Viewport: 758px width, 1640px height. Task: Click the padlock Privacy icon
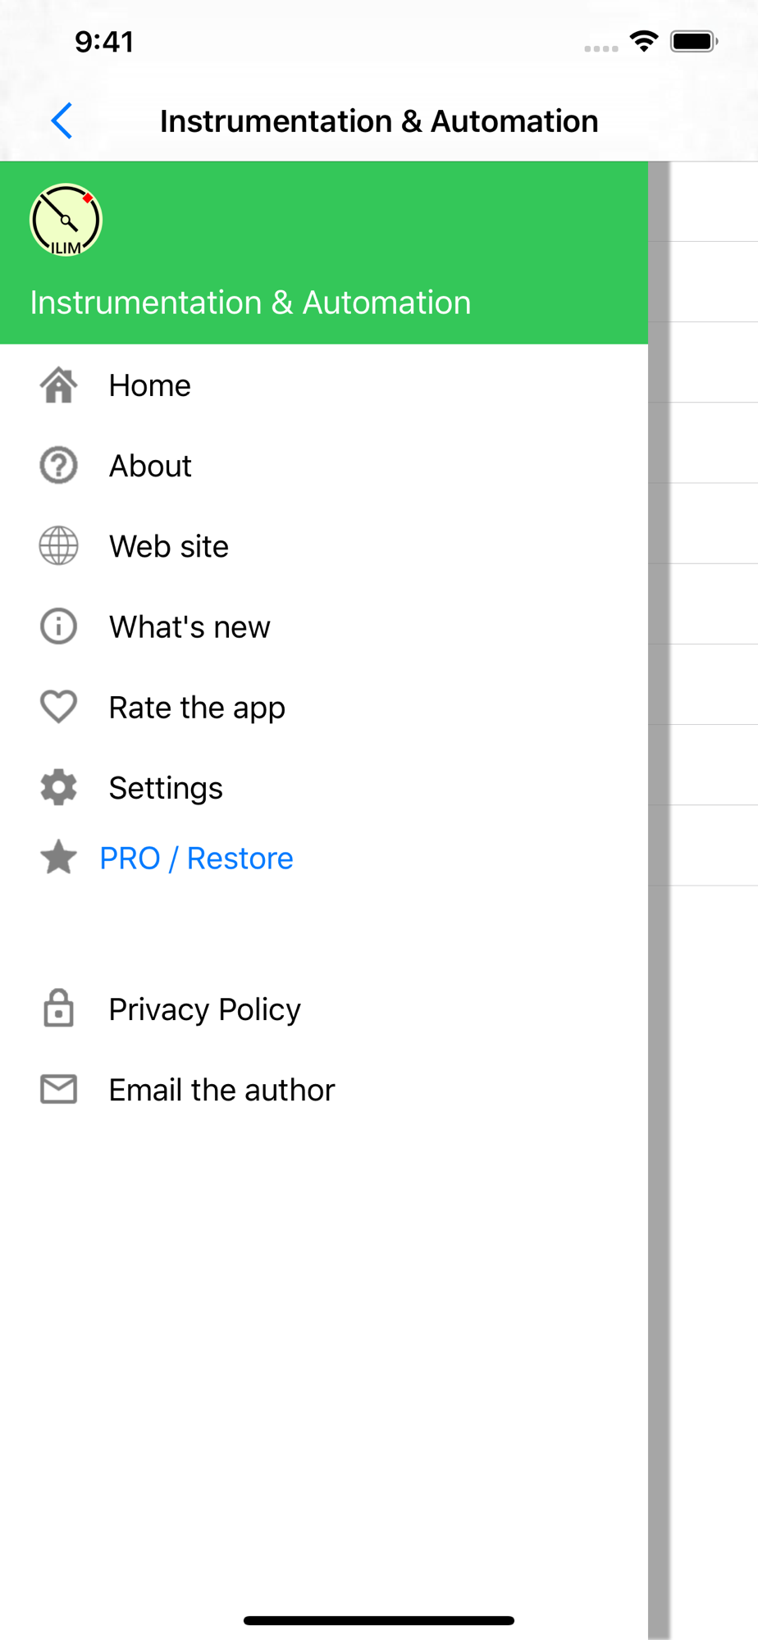[x=59, y=1009]
